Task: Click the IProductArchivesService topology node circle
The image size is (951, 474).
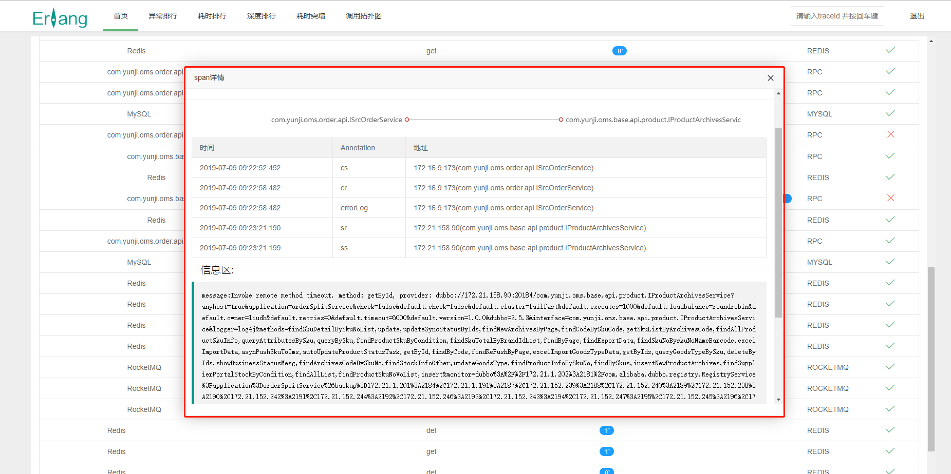Action: click(x=561, y=120)
